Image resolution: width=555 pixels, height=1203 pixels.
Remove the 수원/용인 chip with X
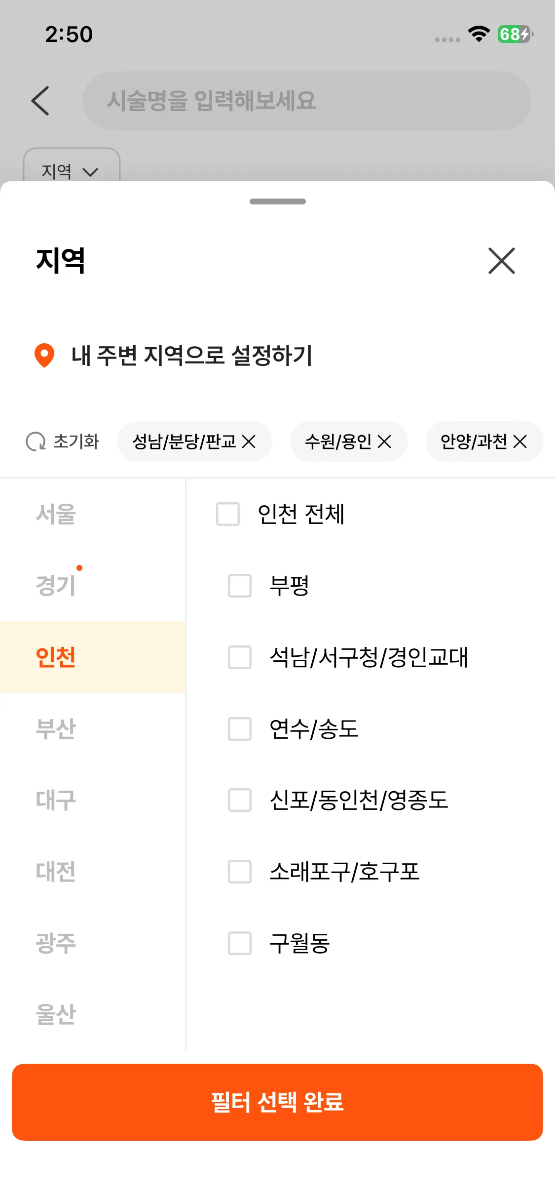384,441
